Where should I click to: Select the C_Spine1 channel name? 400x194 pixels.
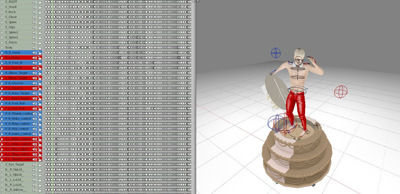12,37
